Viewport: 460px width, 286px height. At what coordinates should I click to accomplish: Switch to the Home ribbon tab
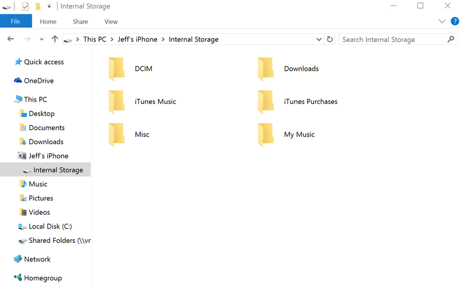48,22
